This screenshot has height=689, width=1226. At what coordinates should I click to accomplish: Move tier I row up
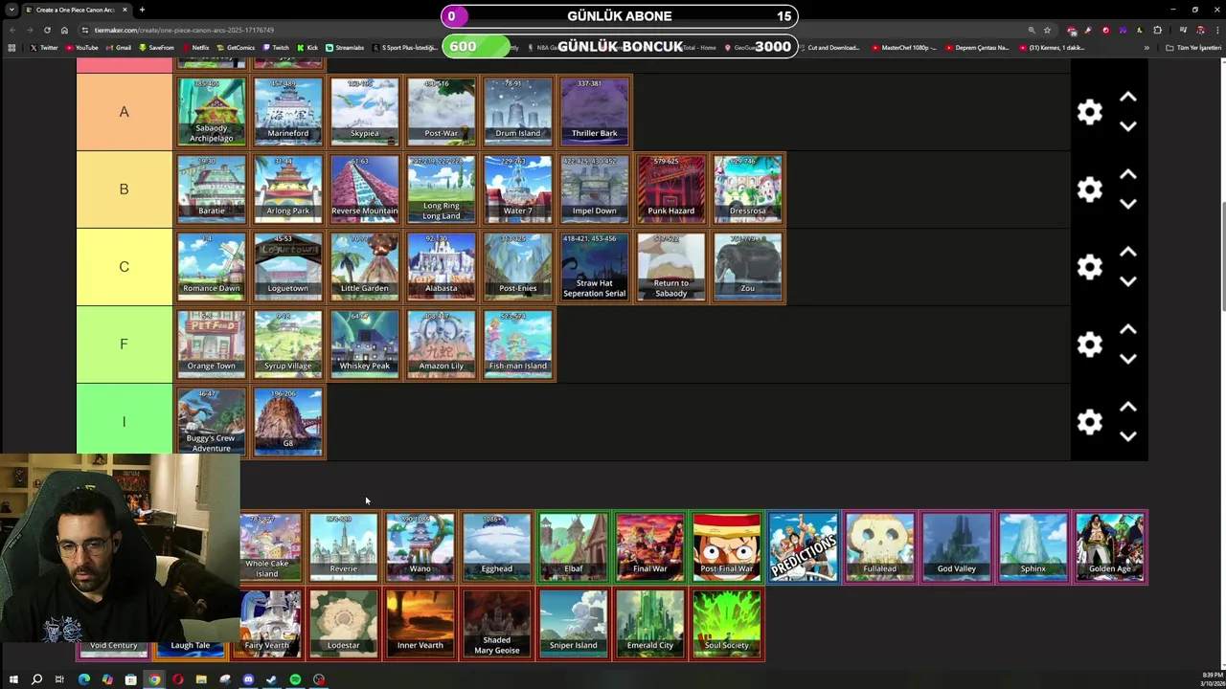1128,408
